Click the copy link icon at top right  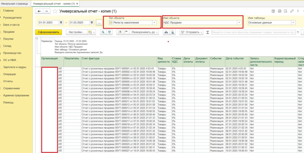click(292, 11)
